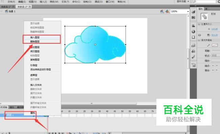Open the 帮助(H) menu
The image size is (220, 134).
[122, 2]
